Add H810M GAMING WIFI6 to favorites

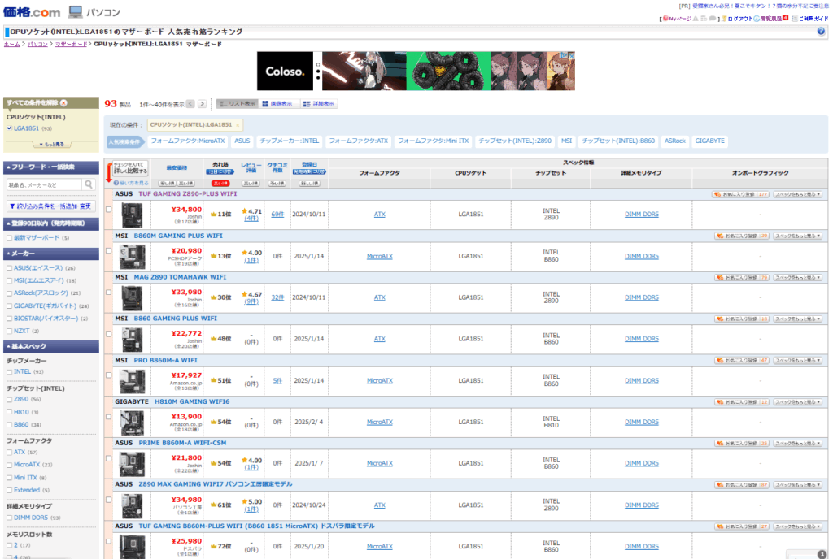(741, 402)
